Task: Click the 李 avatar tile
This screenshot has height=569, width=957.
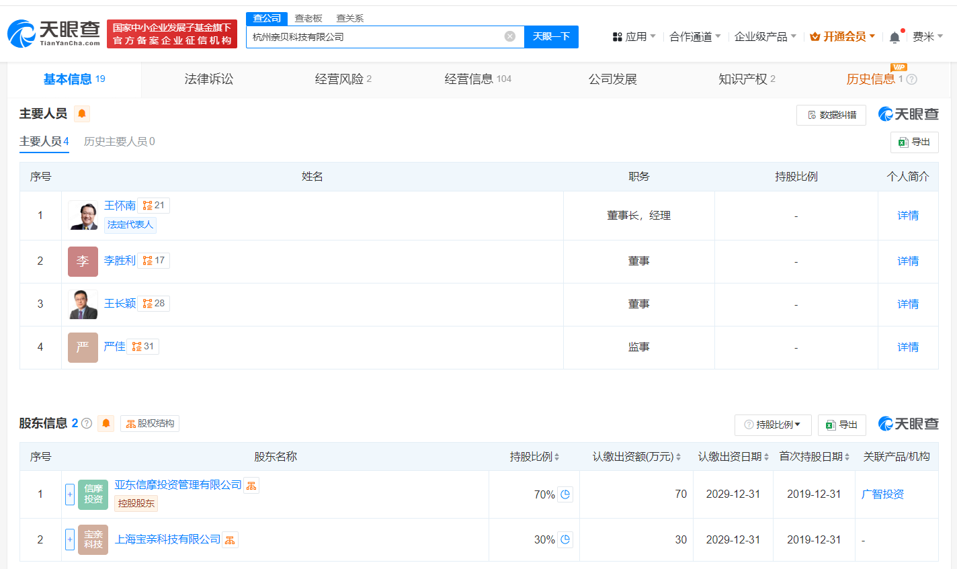Action: coord(83,261)
